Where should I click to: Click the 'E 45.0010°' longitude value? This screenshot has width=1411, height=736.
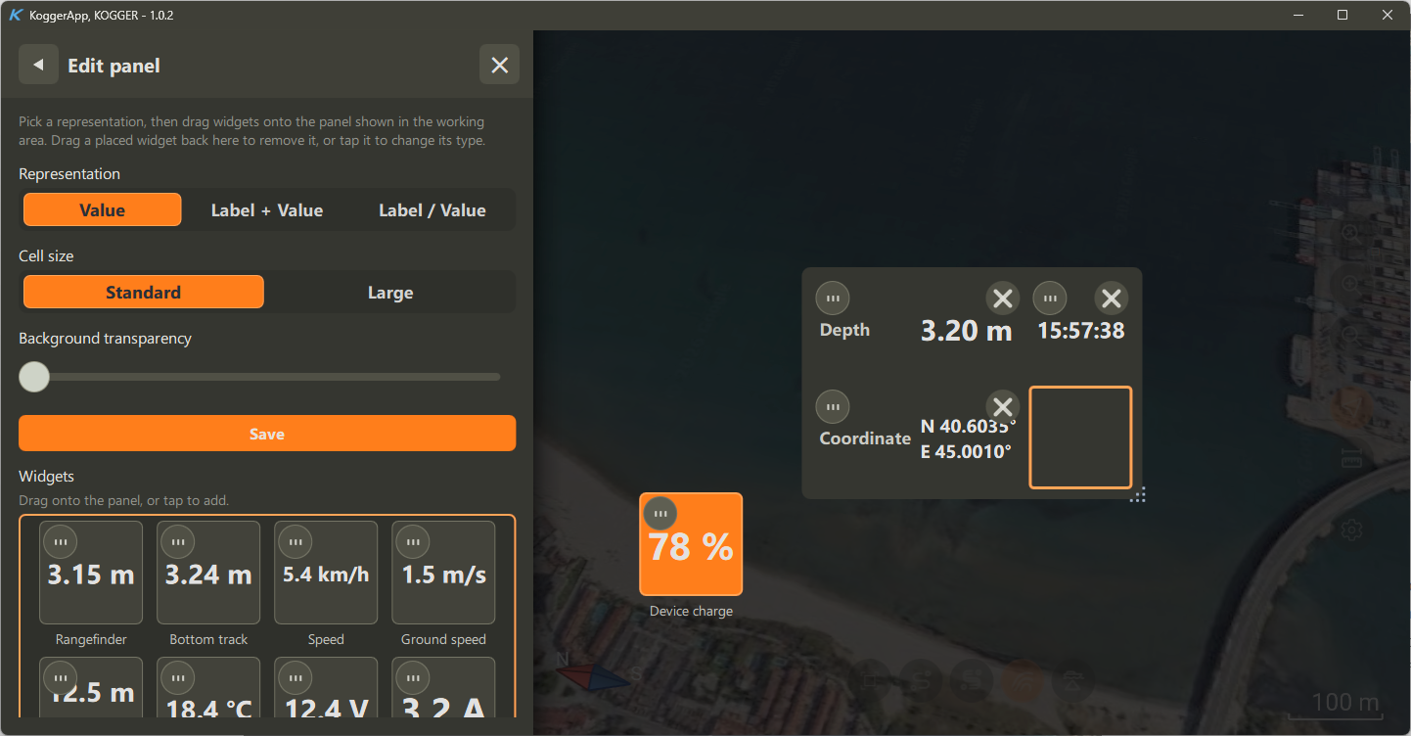[x=966, y=452]
